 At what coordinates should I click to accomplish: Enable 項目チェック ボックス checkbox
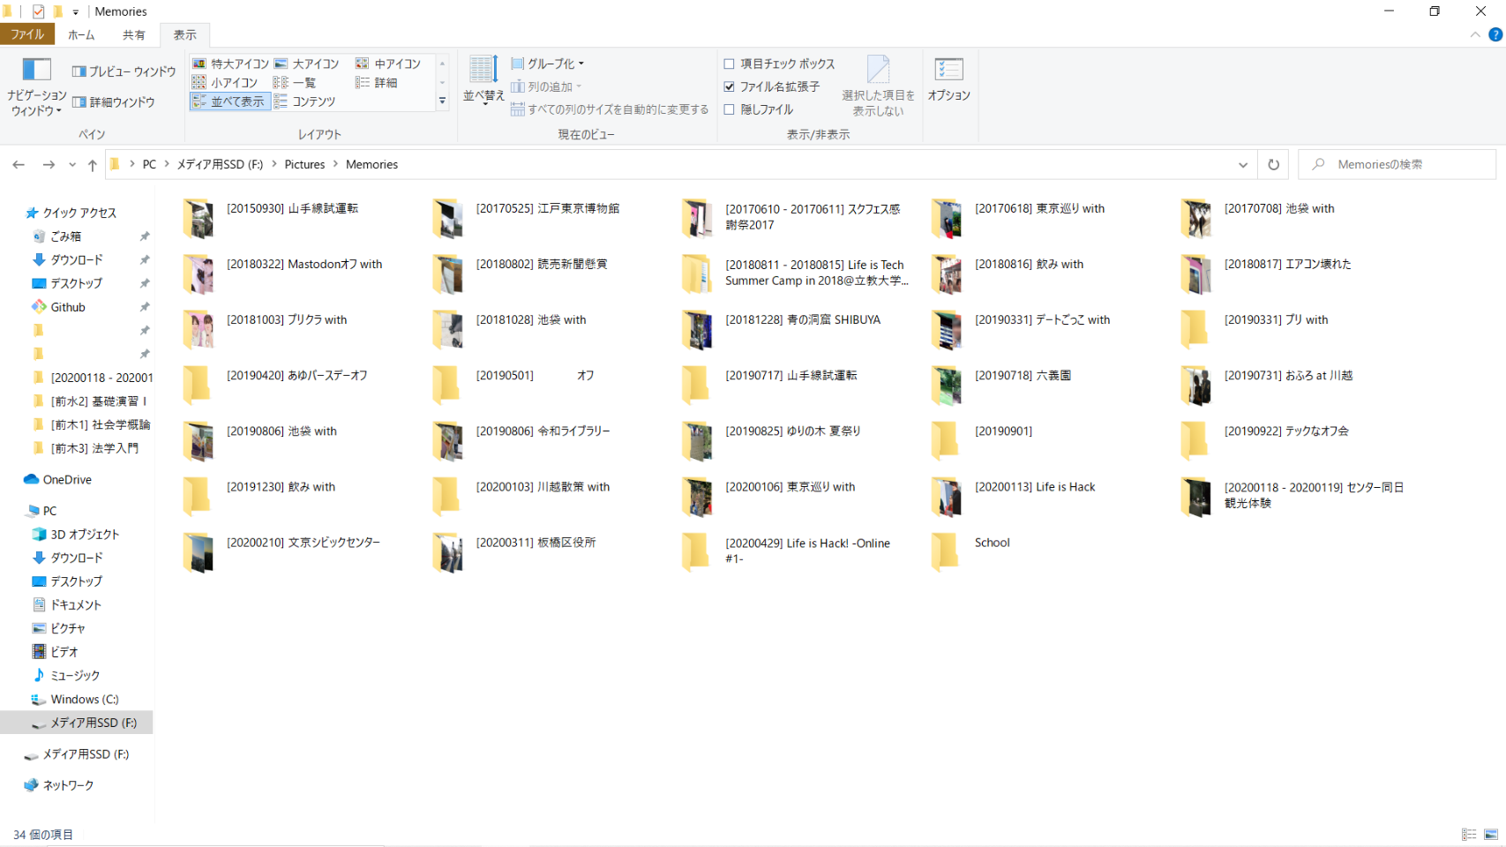pos(730,64)
